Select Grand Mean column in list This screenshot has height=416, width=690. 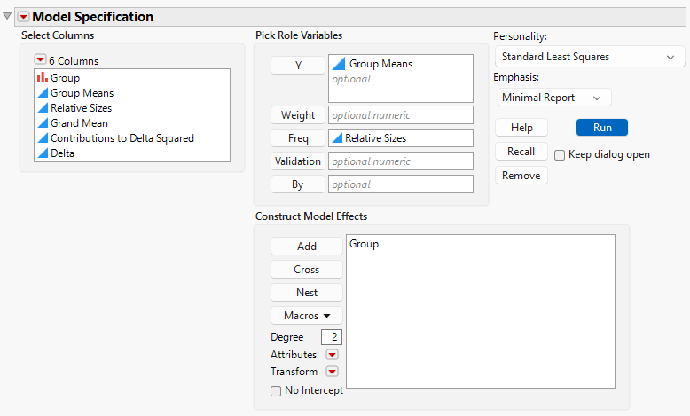point(79,123)
